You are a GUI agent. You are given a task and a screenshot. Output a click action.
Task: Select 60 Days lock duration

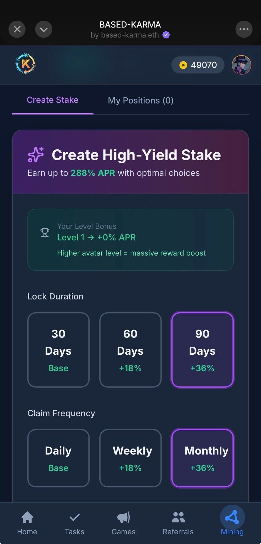coord(130,350)
